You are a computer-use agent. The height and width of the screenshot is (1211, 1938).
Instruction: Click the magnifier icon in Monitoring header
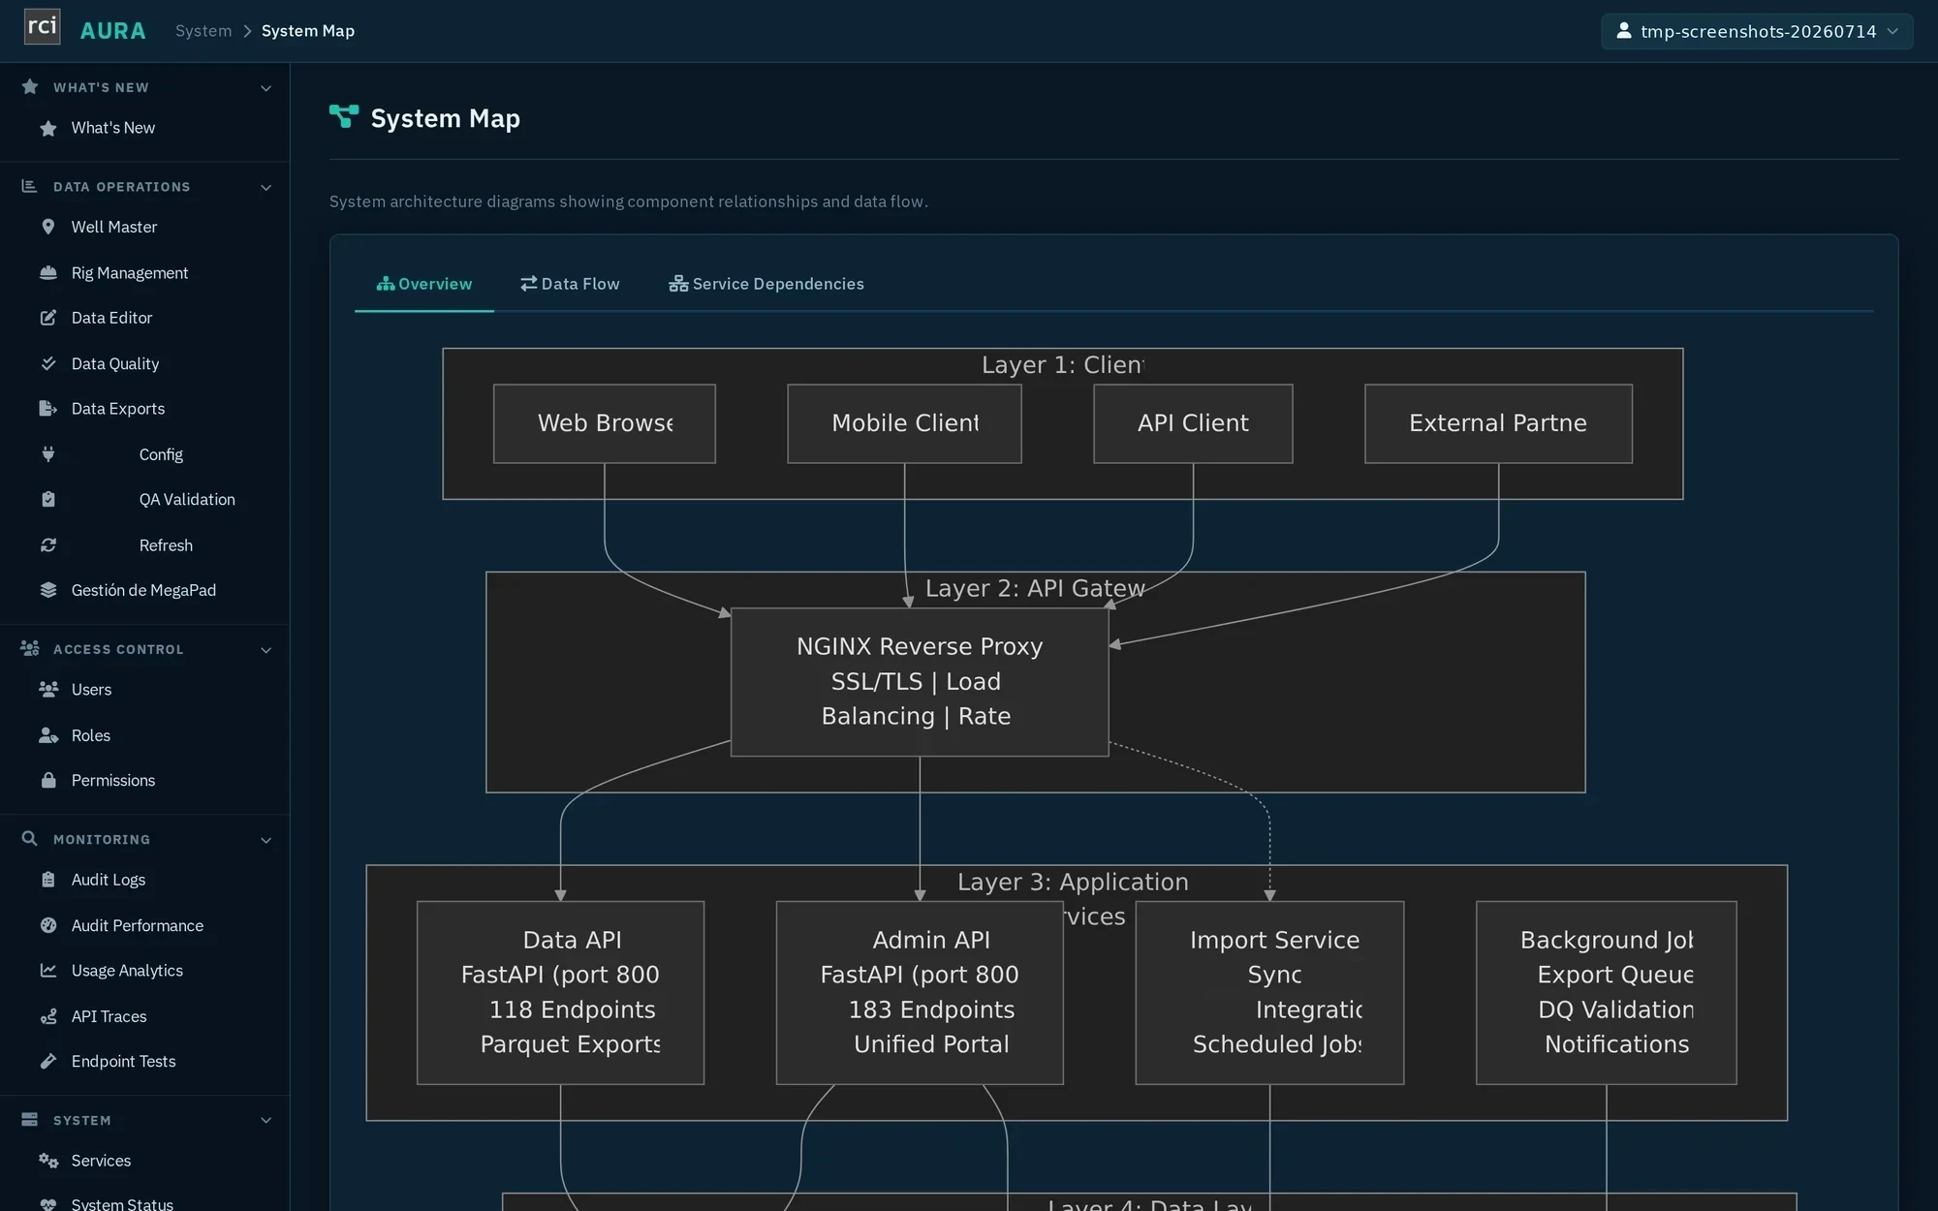[30, 839]
